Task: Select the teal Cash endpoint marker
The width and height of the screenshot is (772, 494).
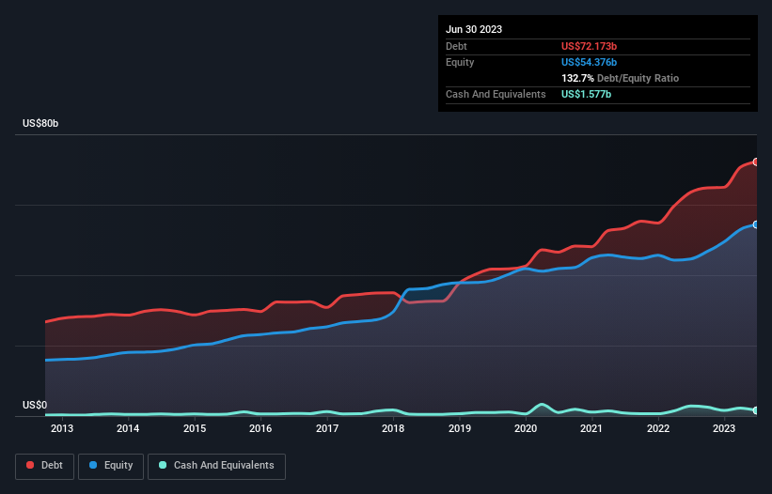Action: (x=756, y=410)
